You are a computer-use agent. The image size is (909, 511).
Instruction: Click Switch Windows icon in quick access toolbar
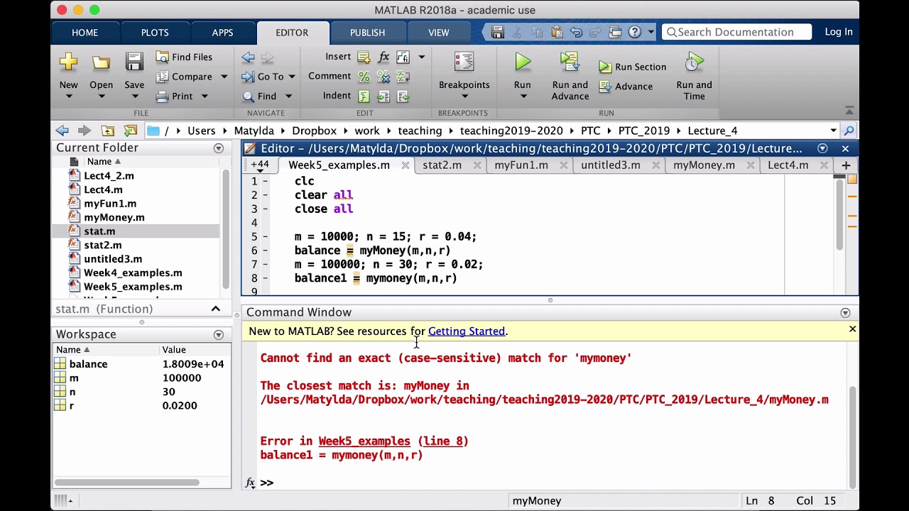tap(615, 32)
